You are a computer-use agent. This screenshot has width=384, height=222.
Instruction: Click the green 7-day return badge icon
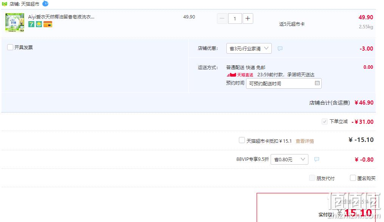coord(31,24)
